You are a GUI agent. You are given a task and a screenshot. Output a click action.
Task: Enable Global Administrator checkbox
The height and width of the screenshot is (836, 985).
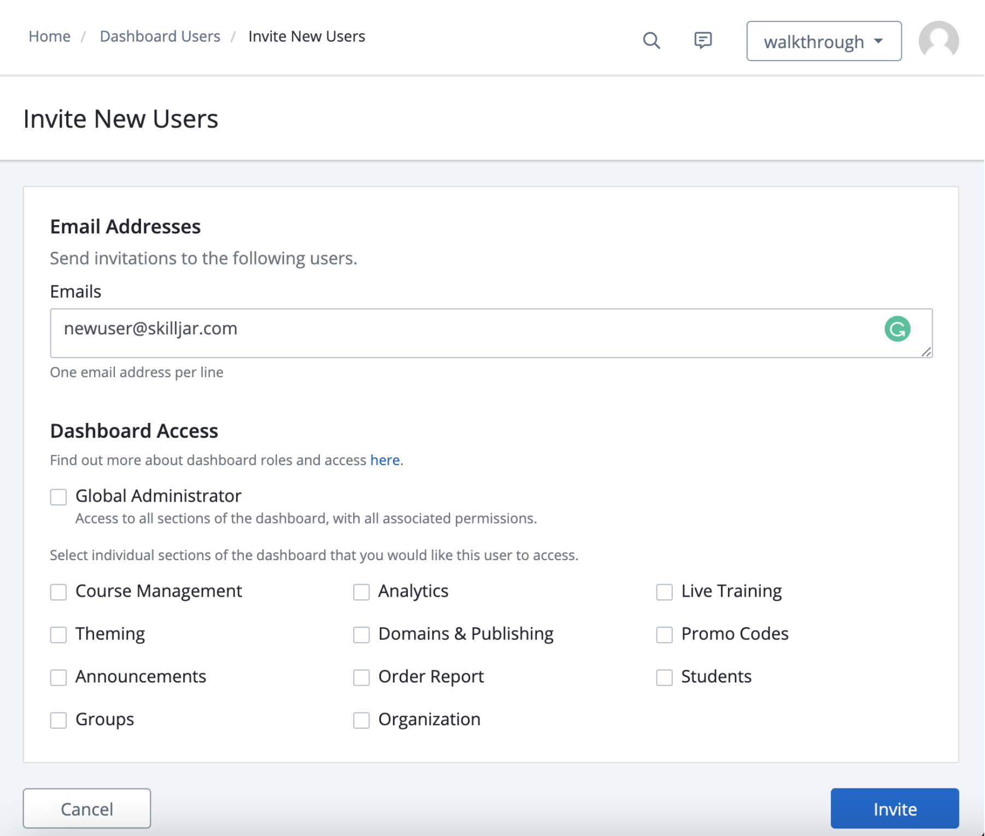(x=58, y=497)
